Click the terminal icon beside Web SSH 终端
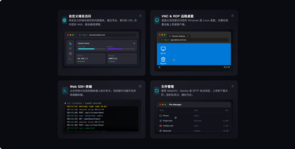This screenshot has height=149, width=295. coord(65,91)
